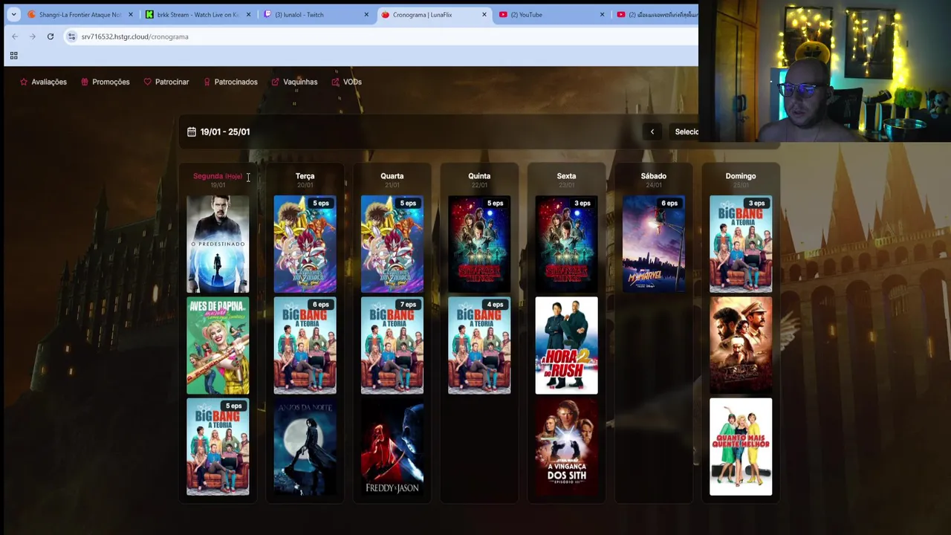Close the Shangri-La Frontier tab

coord(131,14)
